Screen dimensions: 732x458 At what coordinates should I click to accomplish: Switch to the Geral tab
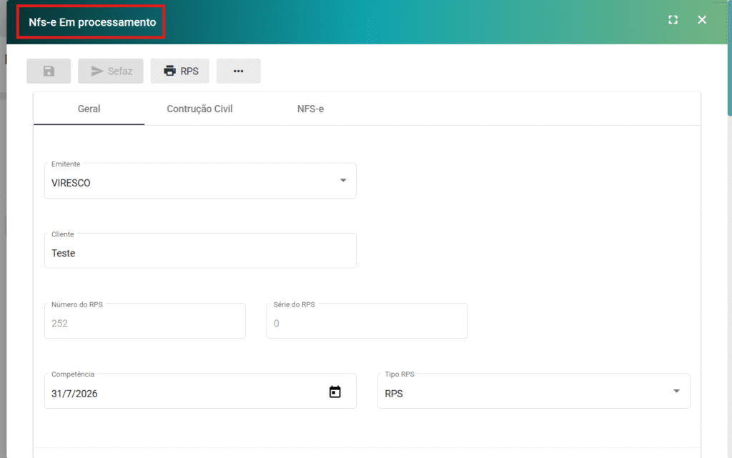89,109
